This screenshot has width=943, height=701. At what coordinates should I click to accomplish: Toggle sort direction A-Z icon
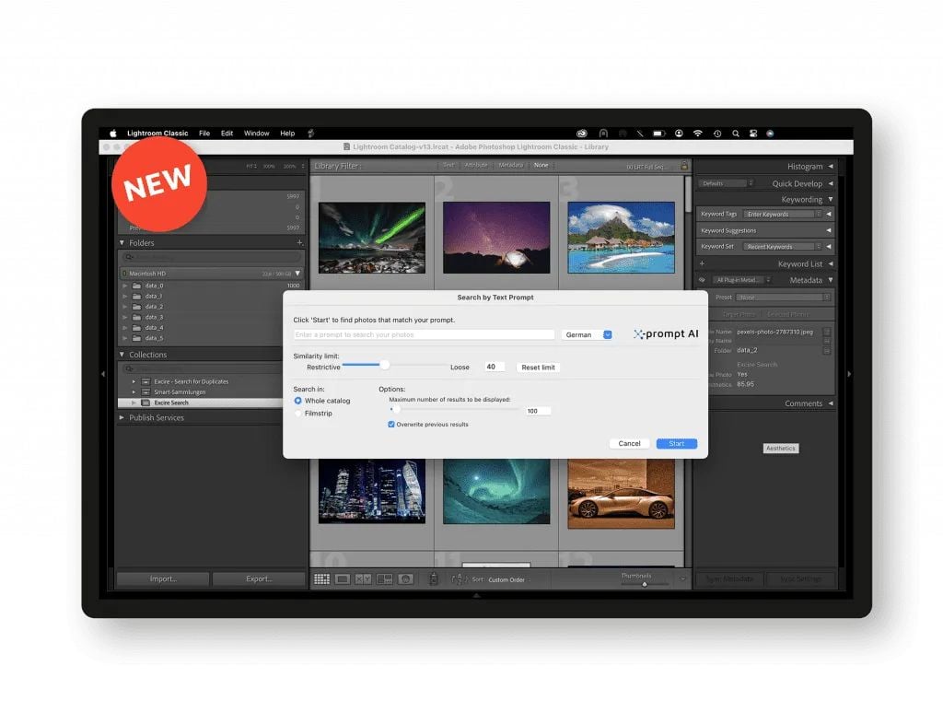[x=459, y=578]
